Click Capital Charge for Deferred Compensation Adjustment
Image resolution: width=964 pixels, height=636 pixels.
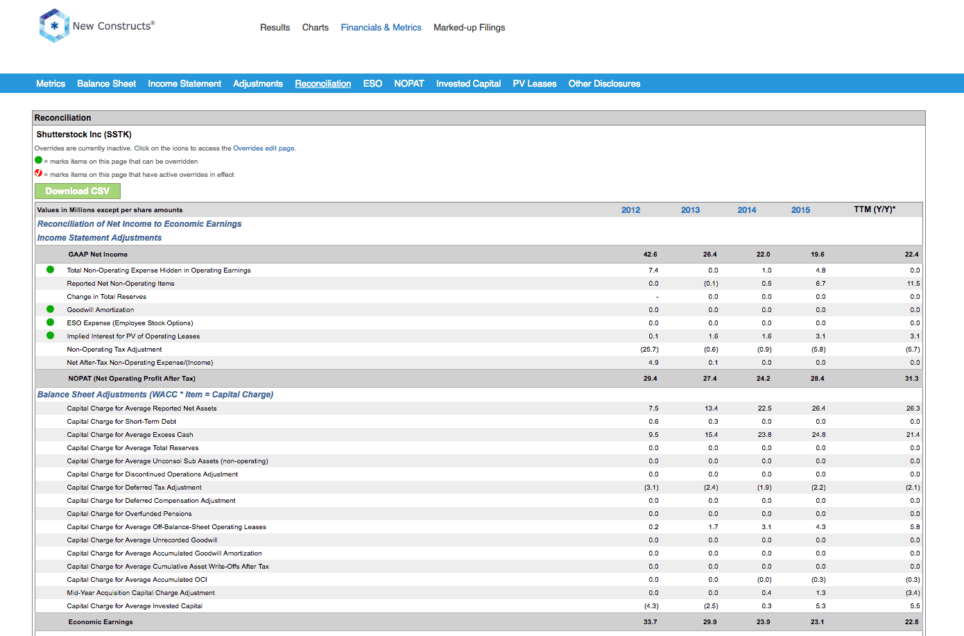point(151,501)
